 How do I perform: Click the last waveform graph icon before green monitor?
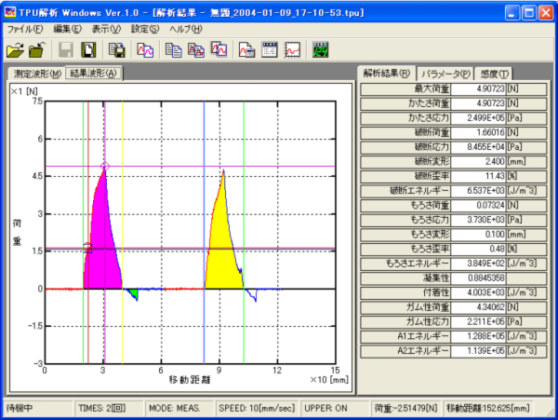292,50
